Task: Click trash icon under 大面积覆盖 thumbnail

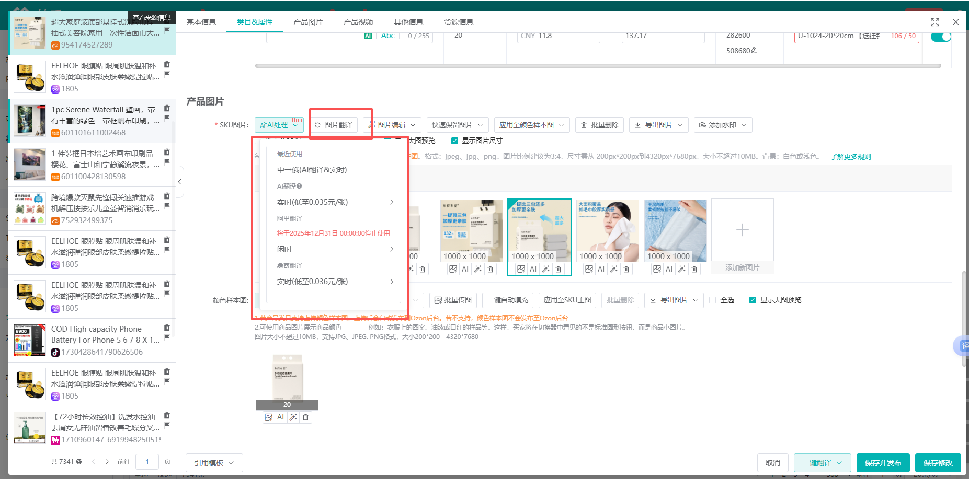Action: click(x=626, y=269)
